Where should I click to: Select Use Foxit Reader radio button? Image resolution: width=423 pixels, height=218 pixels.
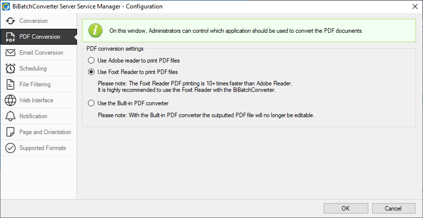(91, 72)
